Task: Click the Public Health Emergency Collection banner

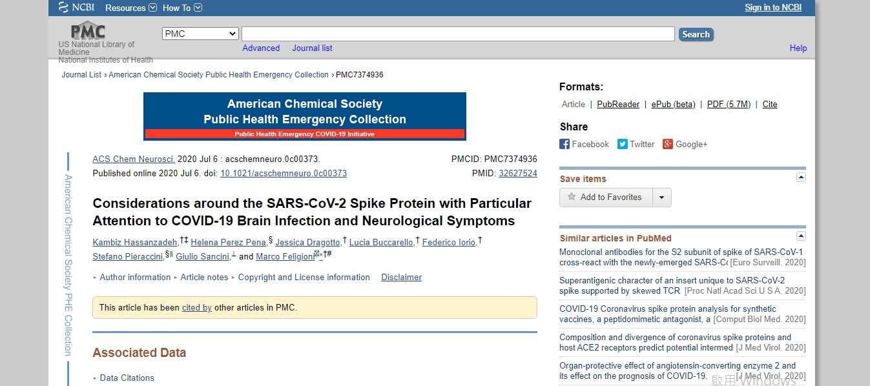Action: coord(304,116)
